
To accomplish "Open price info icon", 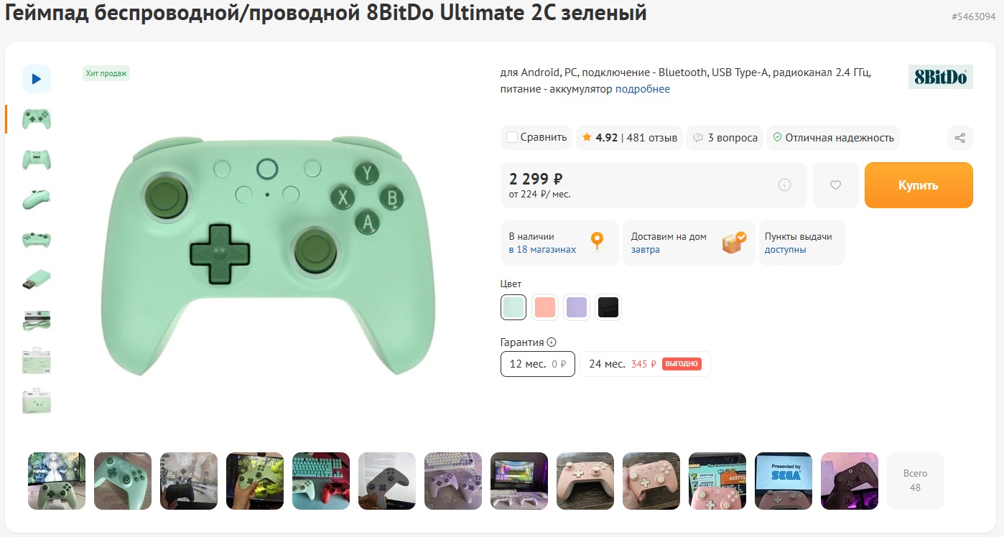I will [x=784, y=185].
